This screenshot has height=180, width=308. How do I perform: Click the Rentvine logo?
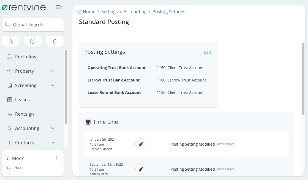[24, 7]
